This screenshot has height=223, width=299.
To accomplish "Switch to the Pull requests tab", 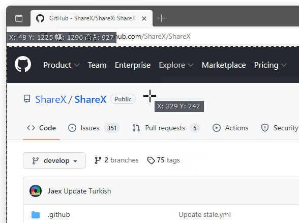I will click(166, 128).
